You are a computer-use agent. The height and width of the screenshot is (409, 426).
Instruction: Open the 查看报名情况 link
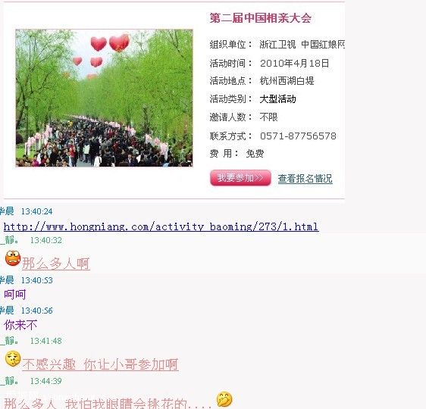tap(305, 179)
